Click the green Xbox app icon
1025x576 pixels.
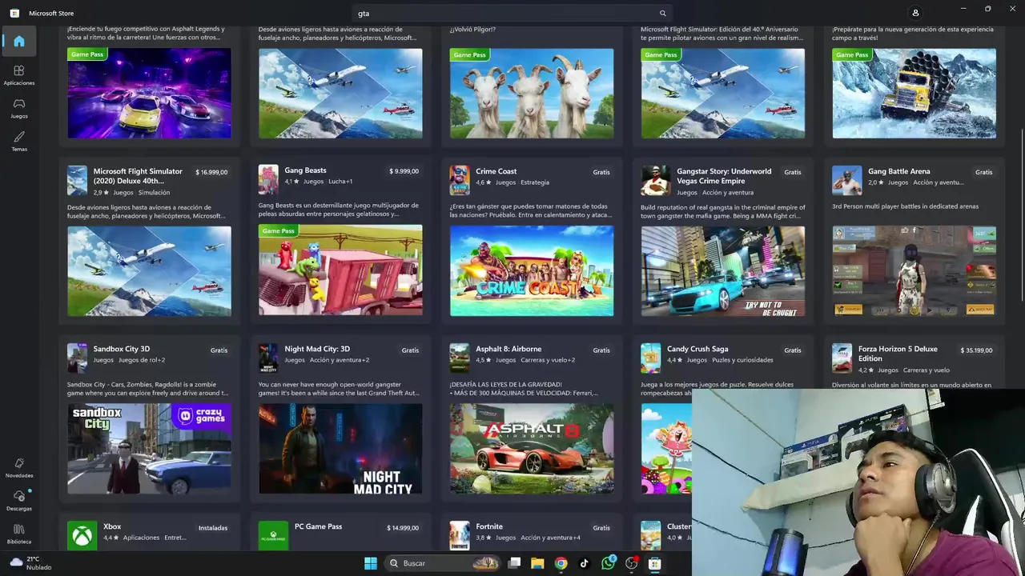coord(82,535)
